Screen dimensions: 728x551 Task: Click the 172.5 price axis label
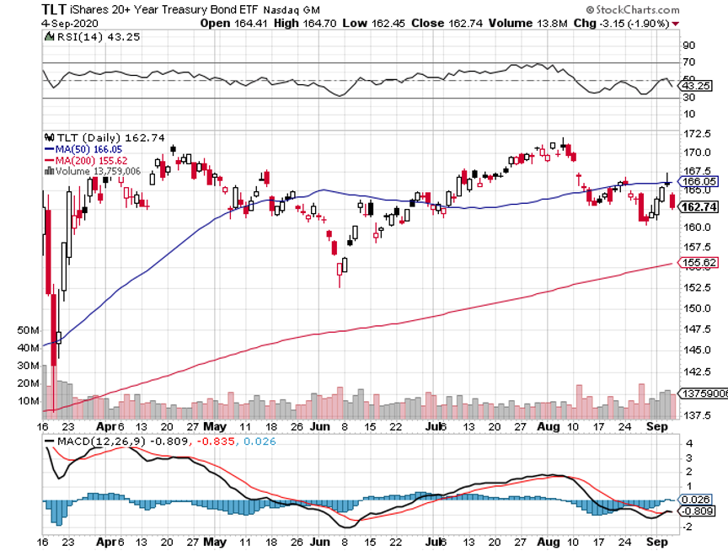point(697,134)
